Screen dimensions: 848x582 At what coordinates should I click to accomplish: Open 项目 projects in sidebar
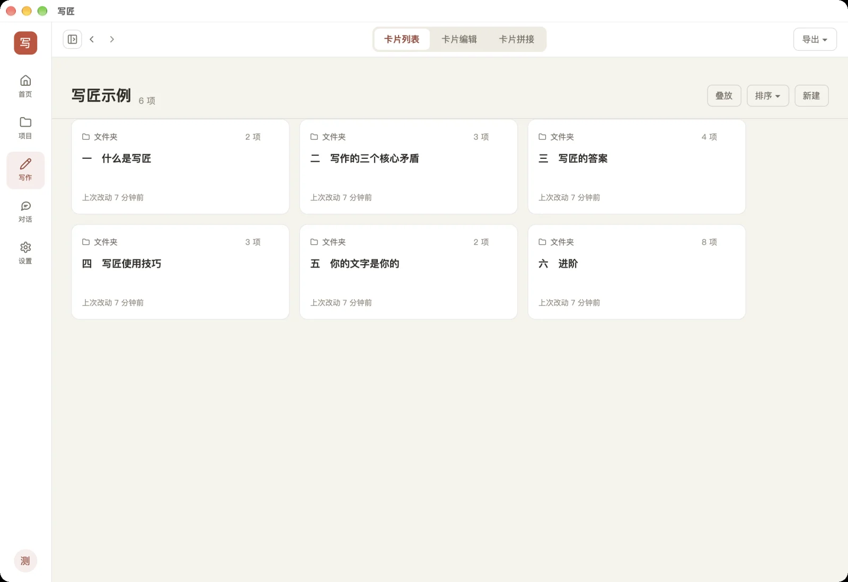pos(25,128)
